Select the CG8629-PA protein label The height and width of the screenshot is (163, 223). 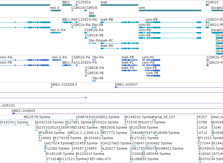coord(81,57)
